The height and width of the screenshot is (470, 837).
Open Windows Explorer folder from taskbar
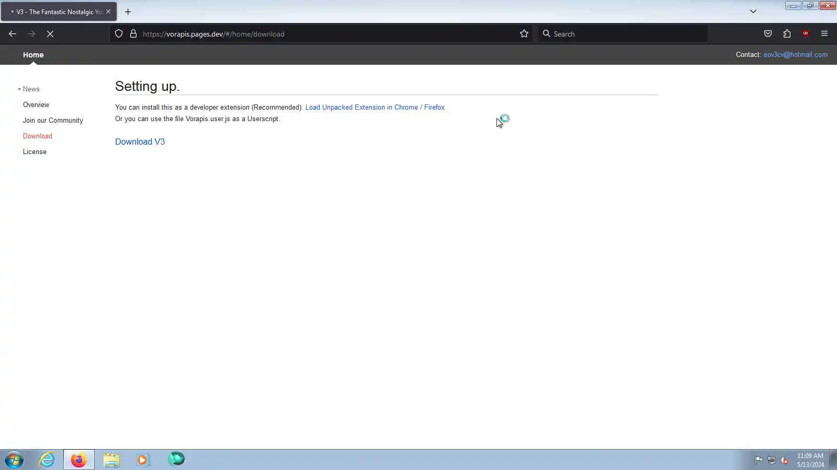111,460
